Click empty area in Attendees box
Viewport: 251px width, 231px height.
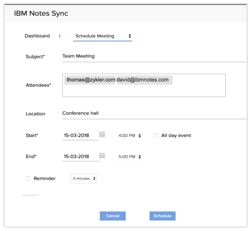(143, 91)
